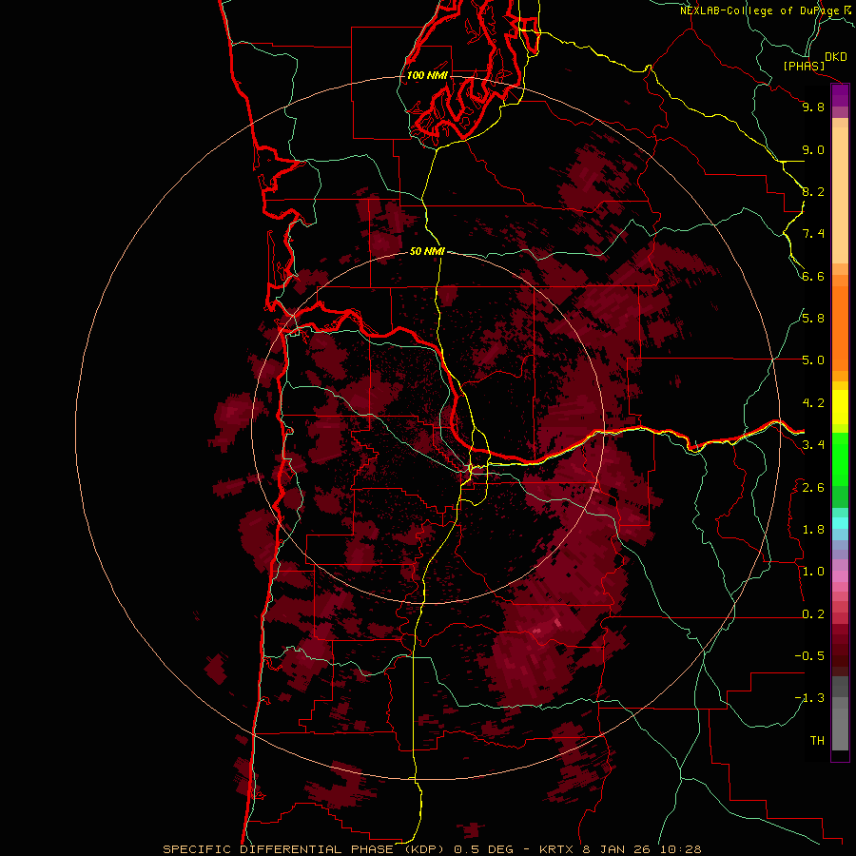Click the SPECIFIC DIFFERENTIAL PHASE caption text

278,849
